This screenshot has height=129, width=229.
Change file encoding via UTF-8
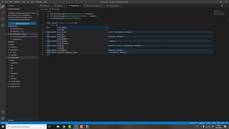(x=209, y=123)
